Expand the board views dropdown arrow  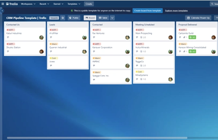point(112,18)
